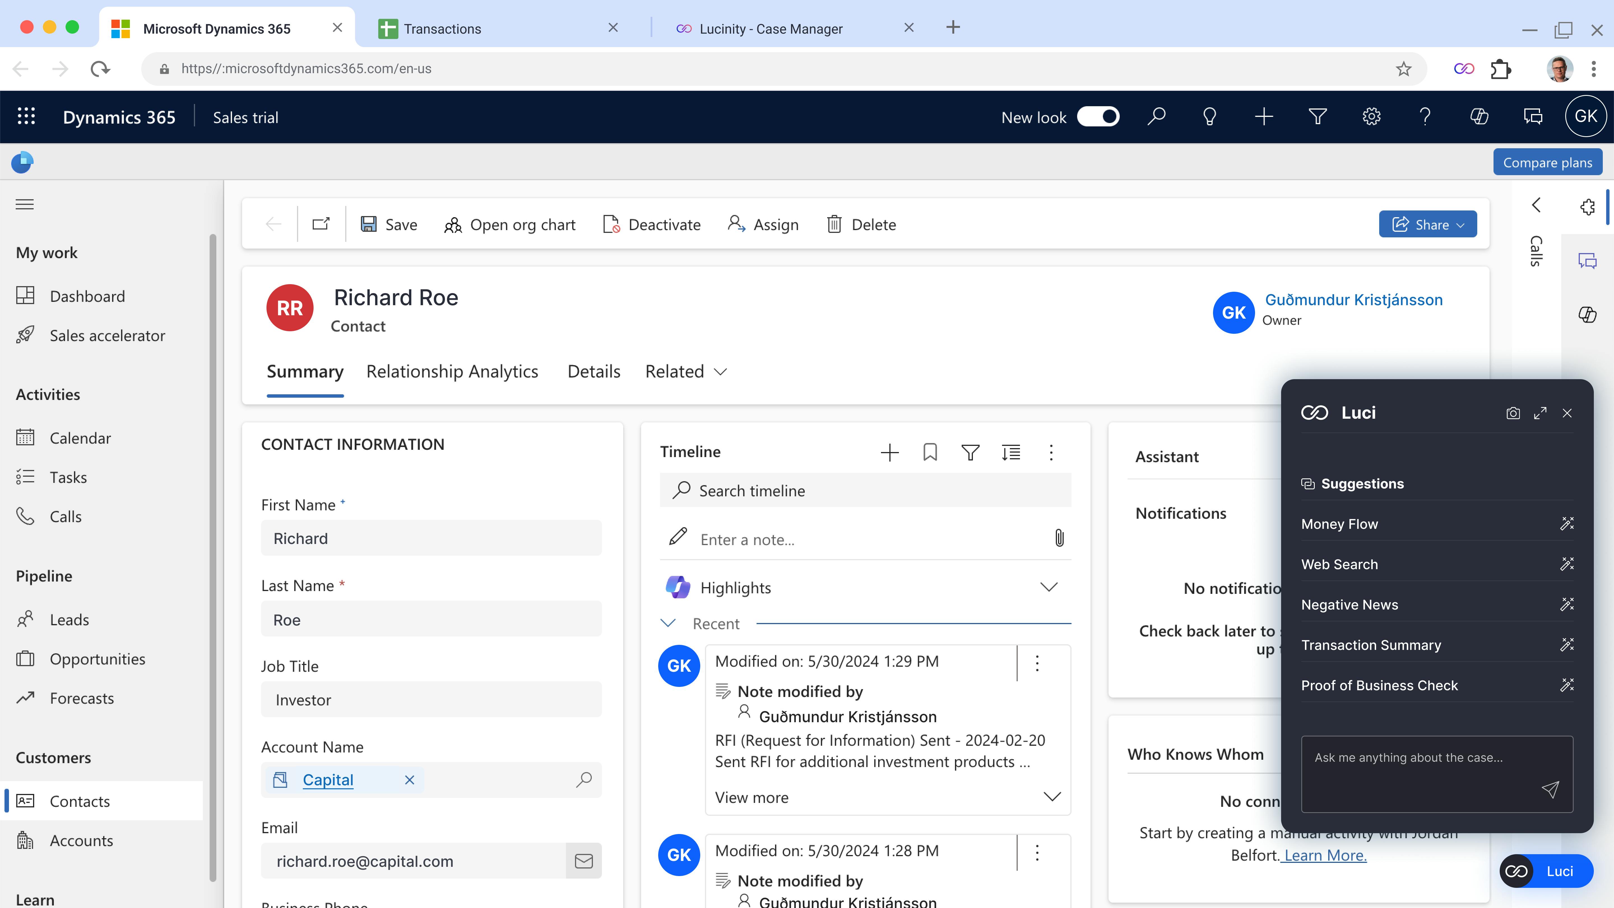Capture screen with Luci camera icon
The width and height of the screenshot is (1614, 908).
1513,413
